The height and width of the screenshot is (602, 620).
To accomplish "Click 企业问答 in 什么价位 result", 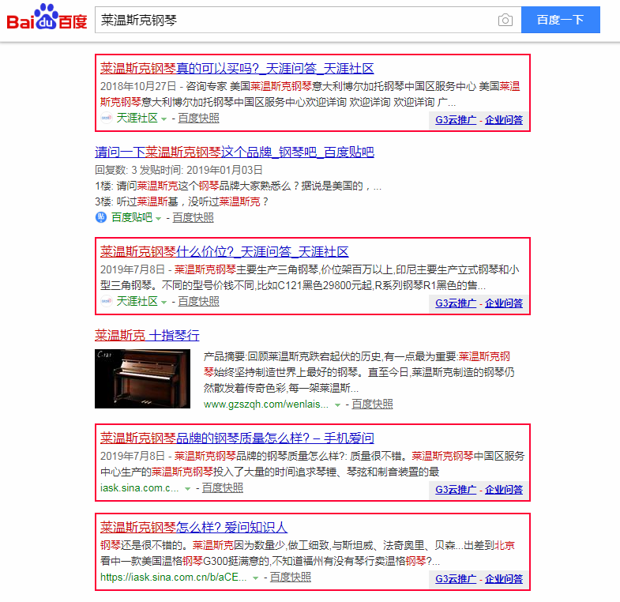I will [x=504, y=303].
